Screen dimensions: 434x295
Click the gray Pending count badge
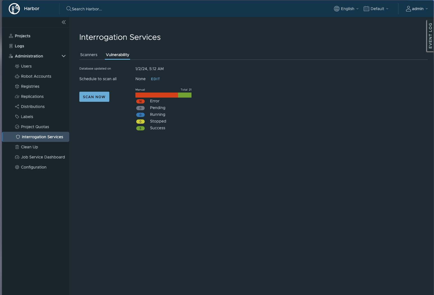pos(140,108)
